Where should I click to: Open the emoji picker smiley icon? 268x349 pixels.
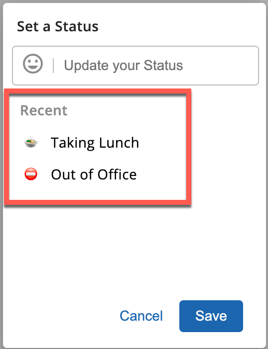click(x=33, y=64)
